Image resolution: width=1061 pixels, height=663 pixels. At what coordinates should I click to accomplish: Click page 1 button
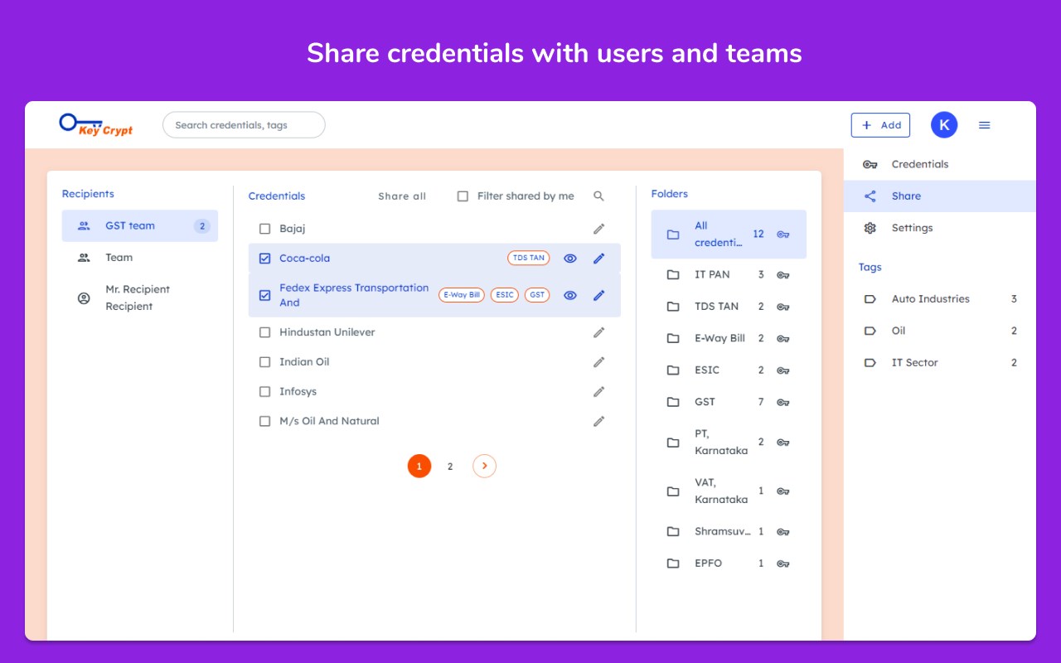click(419, 466)
